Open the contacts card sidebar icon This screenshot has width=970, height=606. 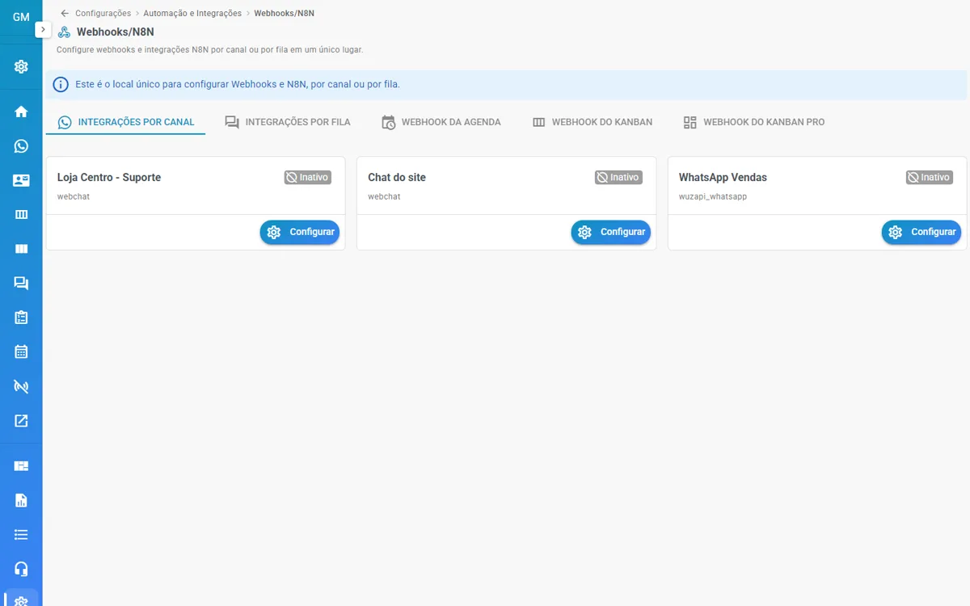click(21, 181)
